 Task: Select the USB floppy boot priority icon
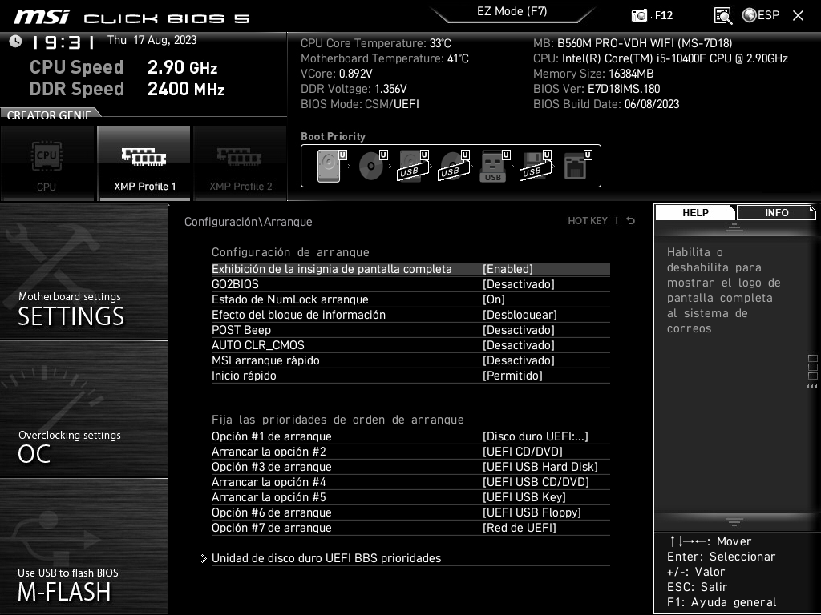(536, 166)
